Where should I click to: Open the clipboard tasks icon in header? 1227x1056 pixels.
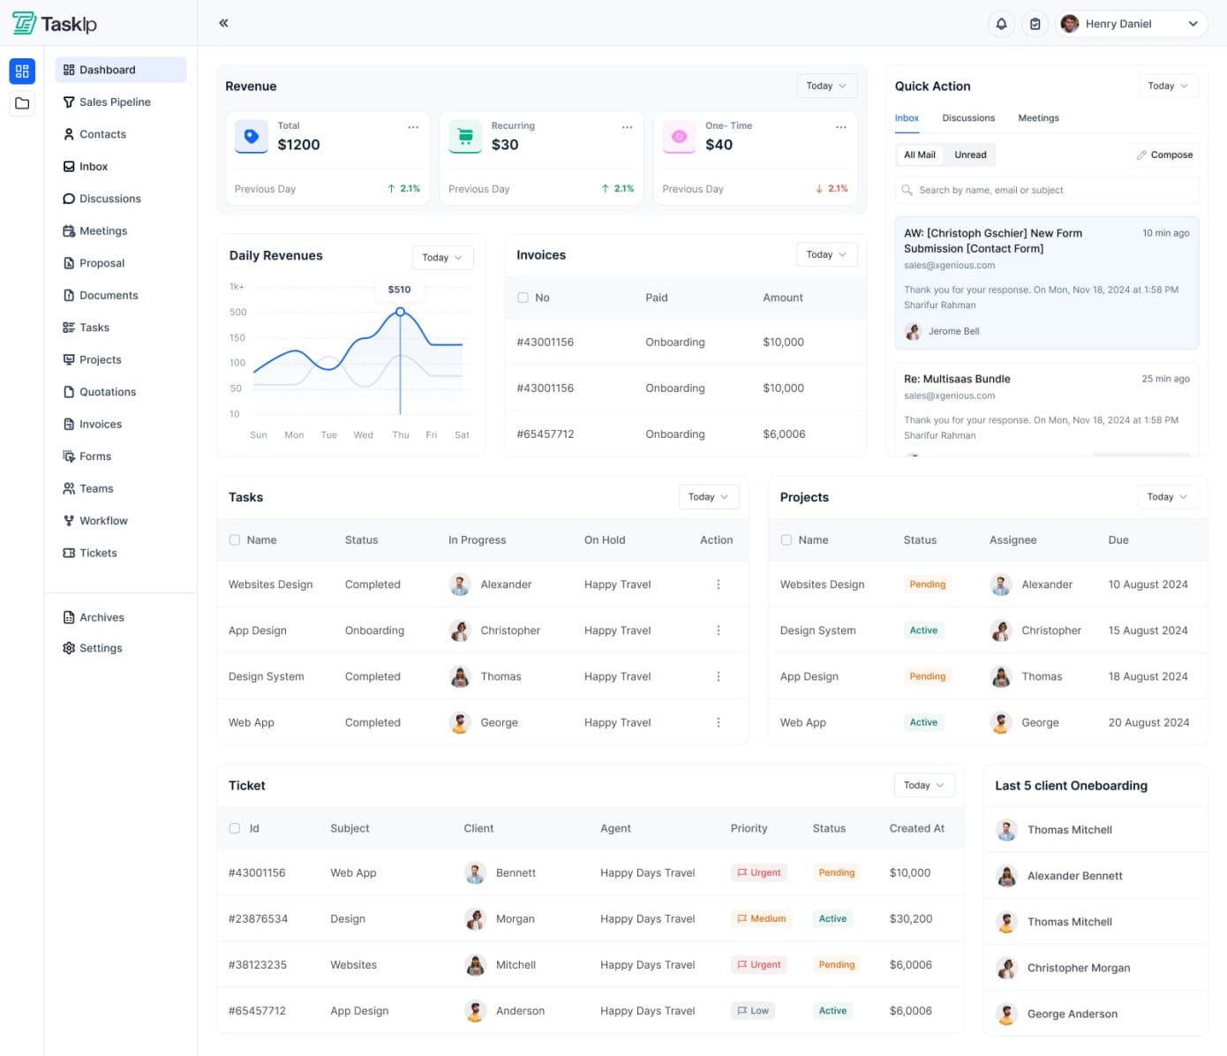pos(1035,24)
